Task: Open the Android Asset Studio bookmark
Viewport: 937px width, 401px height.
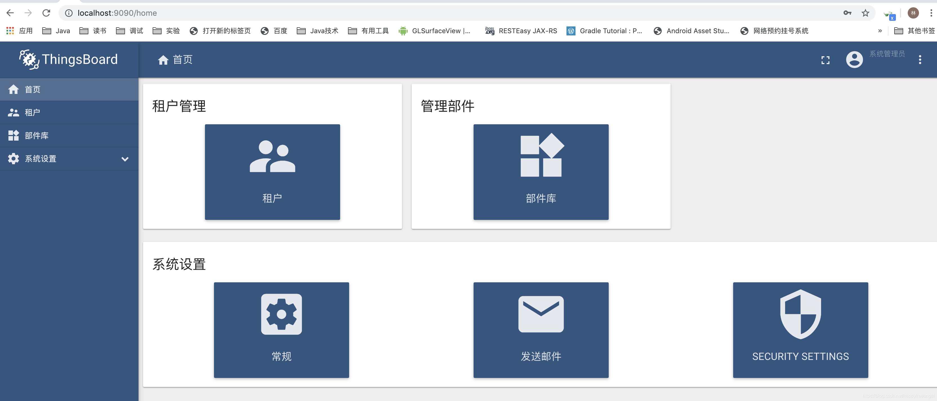Action: click(x=691, y=31)
